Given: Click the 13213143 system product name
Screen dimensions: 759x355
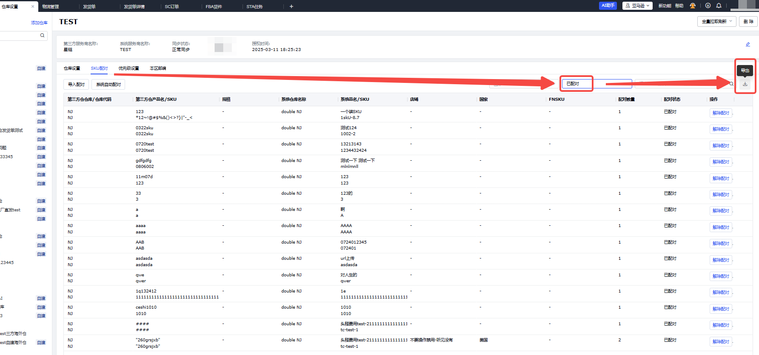Looking at the screenshot, I should 351,144.
